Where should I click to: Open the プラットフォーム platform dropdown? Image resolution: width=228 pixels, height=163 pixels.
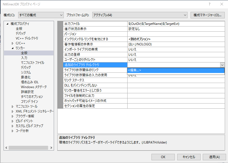click(x=140, y=15)
